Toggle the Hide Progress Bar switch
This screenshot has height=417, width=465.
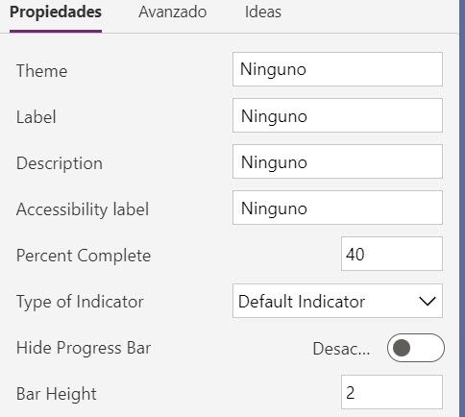point(416,348)
